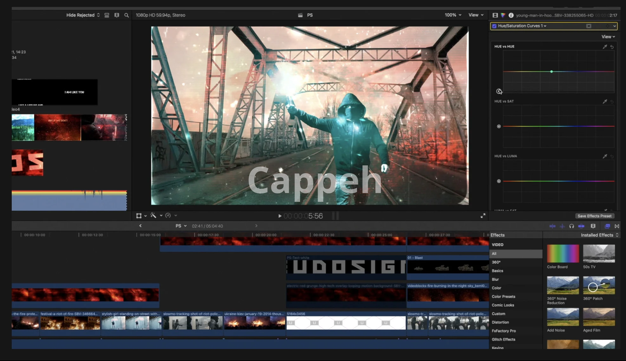Toggle snapping in the timeline toolbar
The width and height of the screenshot is (626, 361).
[581, 226]
